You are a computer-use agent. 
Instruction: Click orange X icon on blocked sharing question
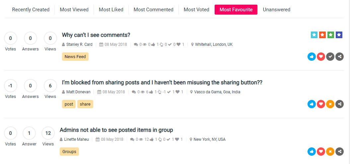[330, 104]
